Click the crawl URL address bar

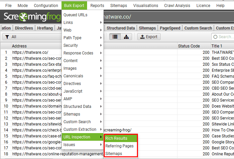point(169,17)
